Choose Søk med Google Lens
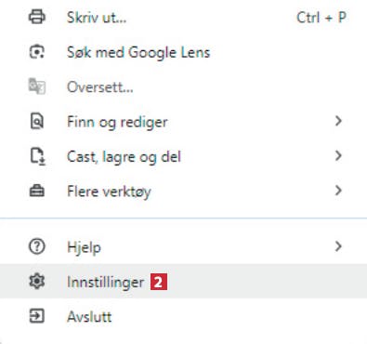367x344 pixels. tap(183, 52)
